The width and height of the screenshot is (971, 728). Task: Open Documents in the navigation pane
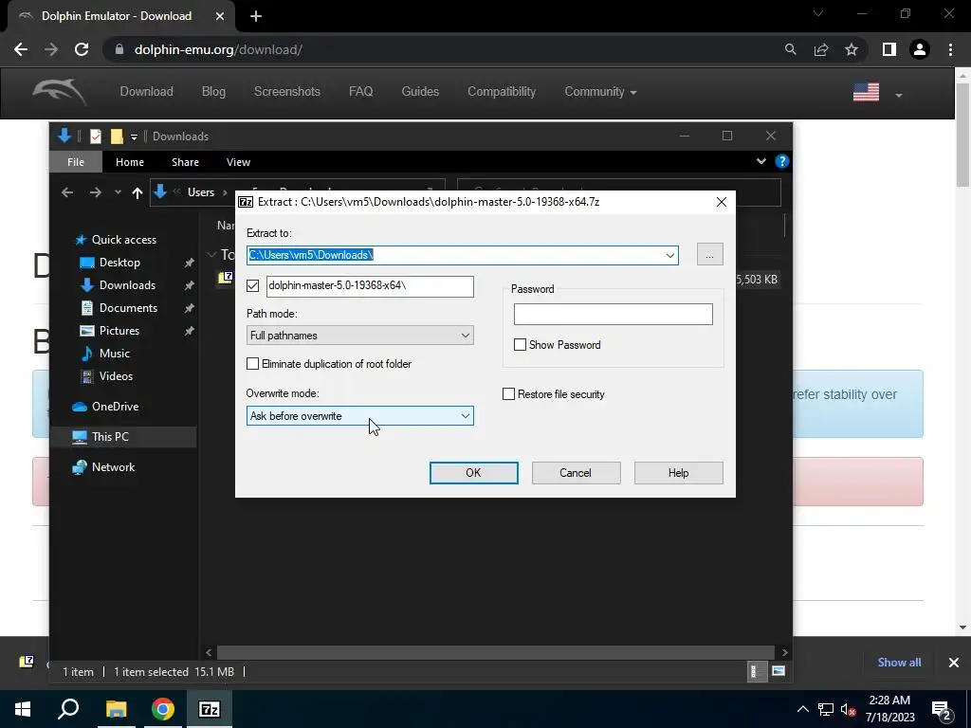(x=128, y=308)
